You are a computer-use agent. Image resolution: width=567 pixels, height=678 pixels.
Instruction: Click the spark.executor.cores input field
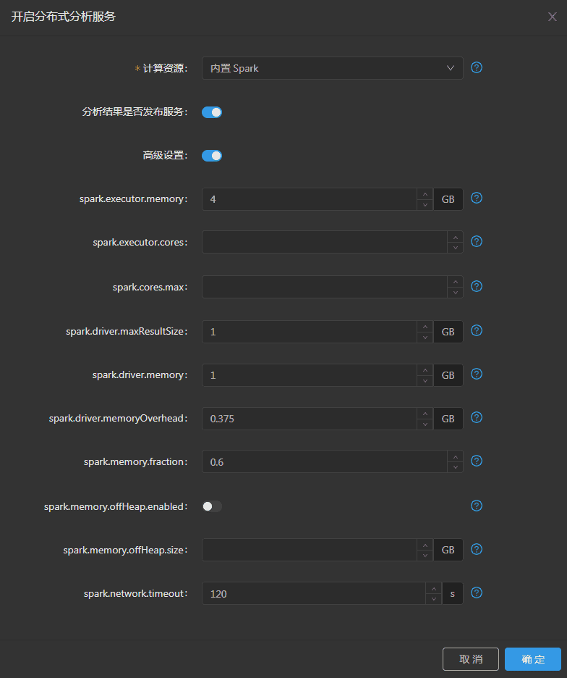(324, 242)
